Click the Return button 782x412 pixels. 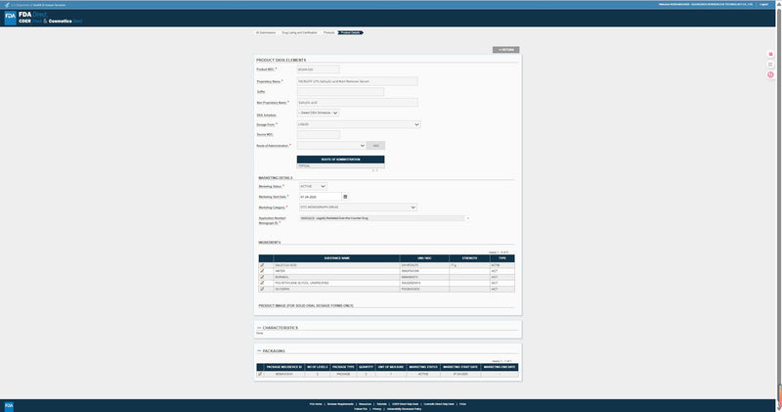507,48
